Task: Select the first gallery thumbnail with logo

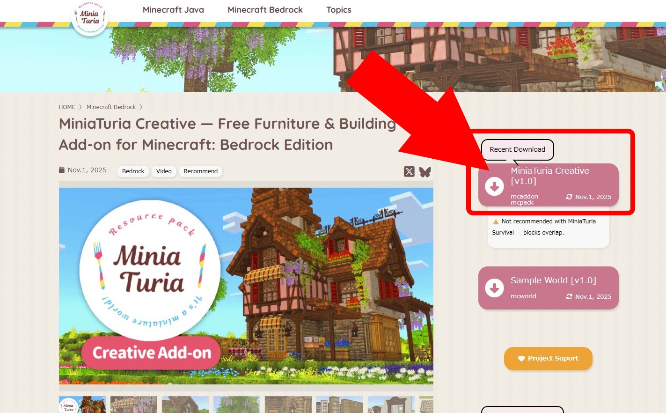Action: click(x=82, y=405)
